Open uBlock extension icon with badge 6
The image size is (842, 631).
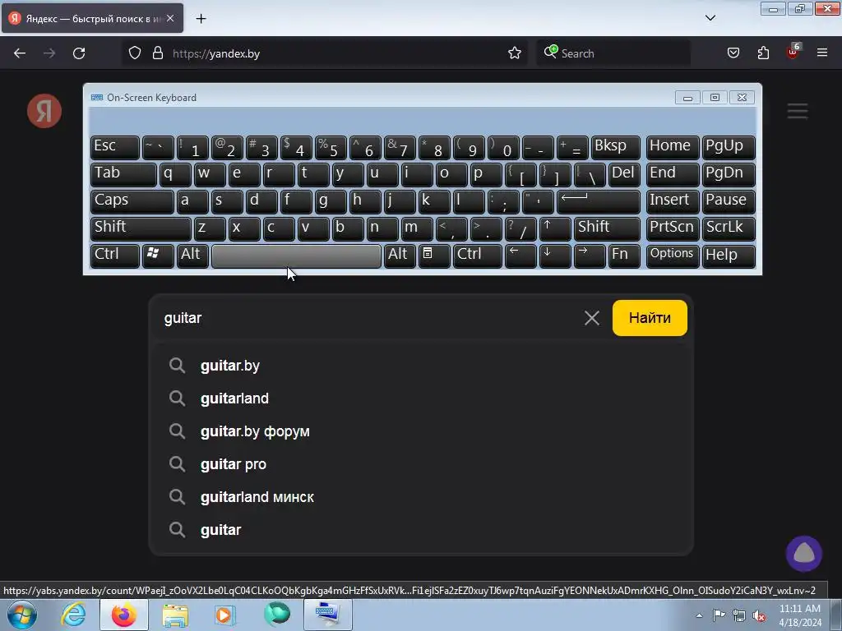[793, 52]
